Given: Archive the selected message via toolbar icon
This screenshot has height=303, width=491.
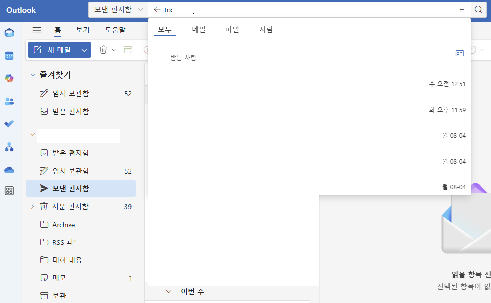Looking at the screenshot, I should (127, 50).
